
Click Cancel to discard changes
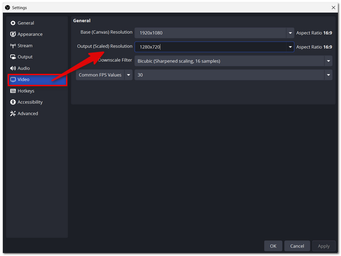point(297,246)
